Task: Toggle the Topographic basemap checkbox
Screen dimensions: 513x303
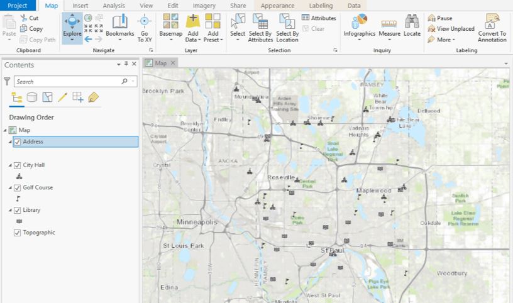Action: click(18, 233)
